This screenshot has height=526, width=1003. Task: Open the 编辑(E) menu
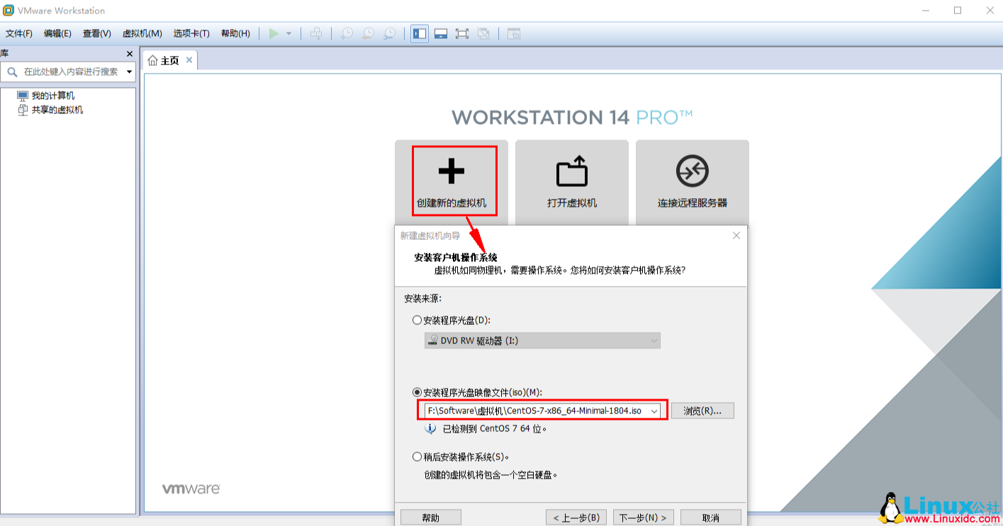(57, 33)
